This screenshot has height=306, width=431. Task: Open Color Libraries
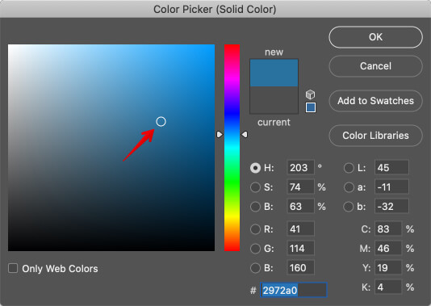click(x=375, y=136)
